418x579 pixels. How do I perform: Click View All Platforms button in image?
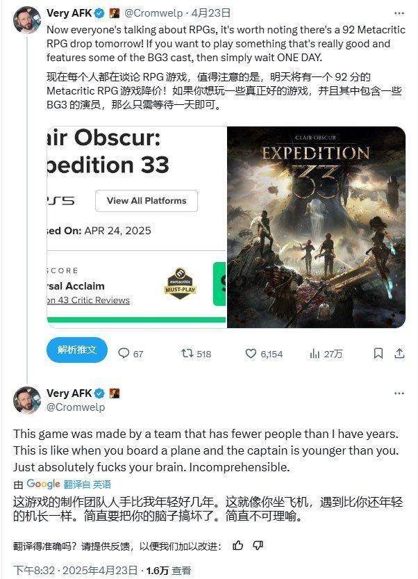(147, 201)
